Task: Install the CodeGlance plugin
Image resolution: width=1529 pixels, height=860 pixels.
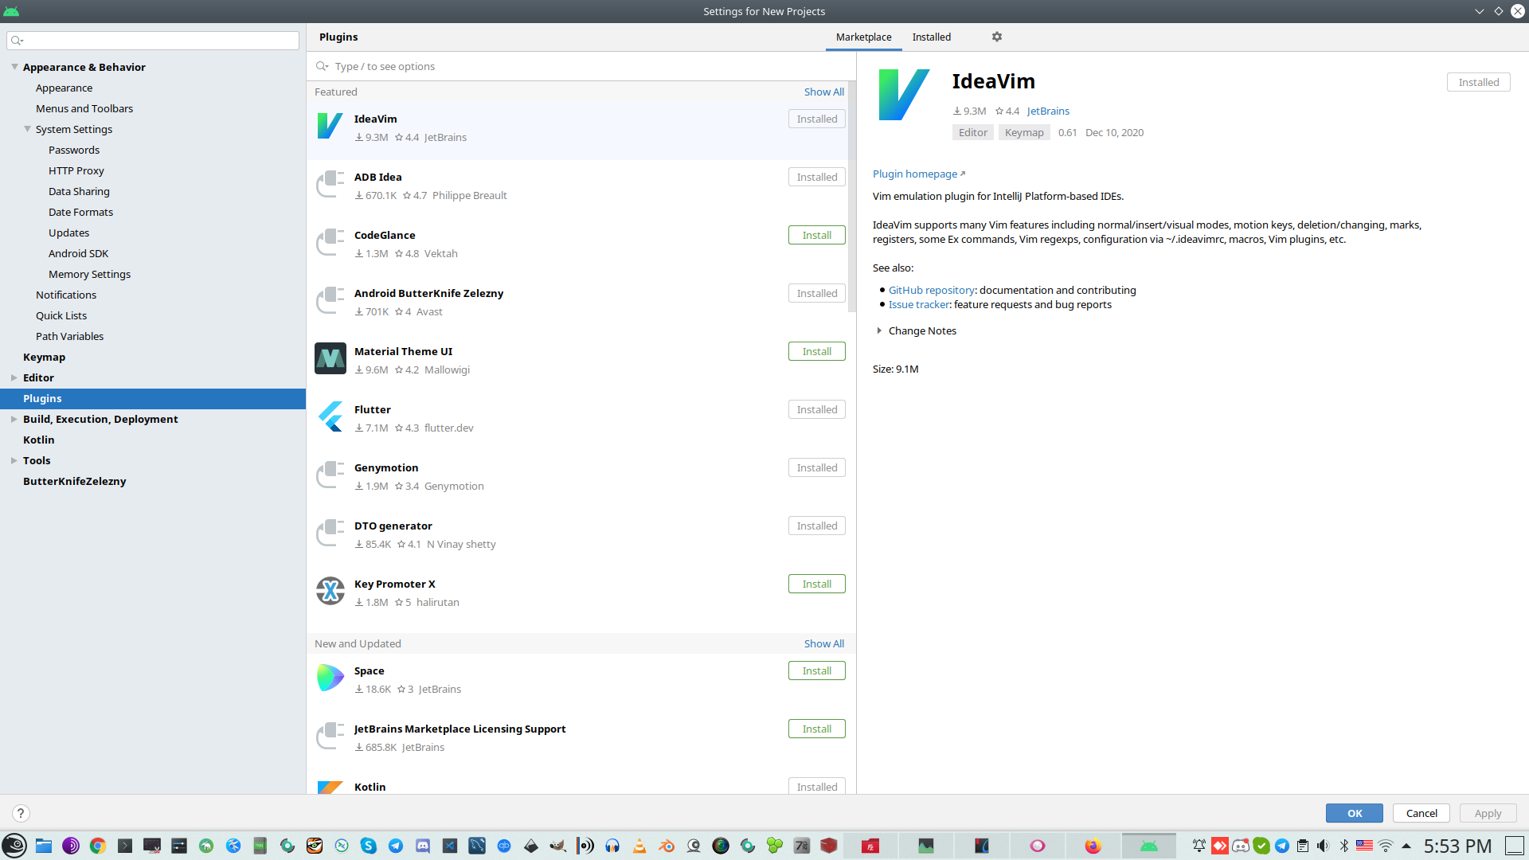Action: (x=816, y=235)
